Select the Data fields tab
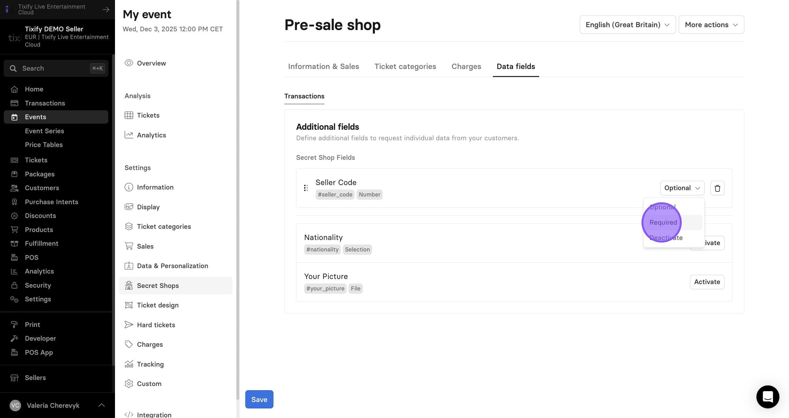 pos(516,66)
